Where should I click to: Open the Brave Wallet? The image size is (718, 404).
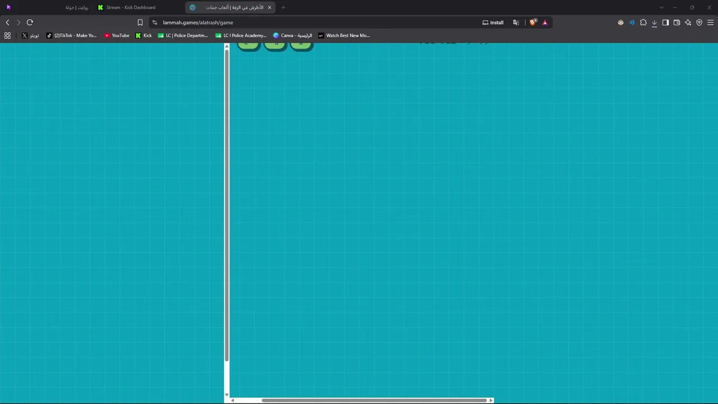point(676,22)
